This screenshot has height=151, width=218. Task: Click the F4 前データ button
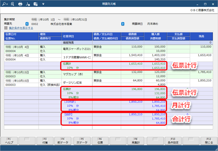point(63,141)
